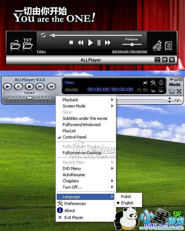The image size is (185, 231).
Task: Click the up-down arrows icon in display
Action: click(x=161, y=82)
